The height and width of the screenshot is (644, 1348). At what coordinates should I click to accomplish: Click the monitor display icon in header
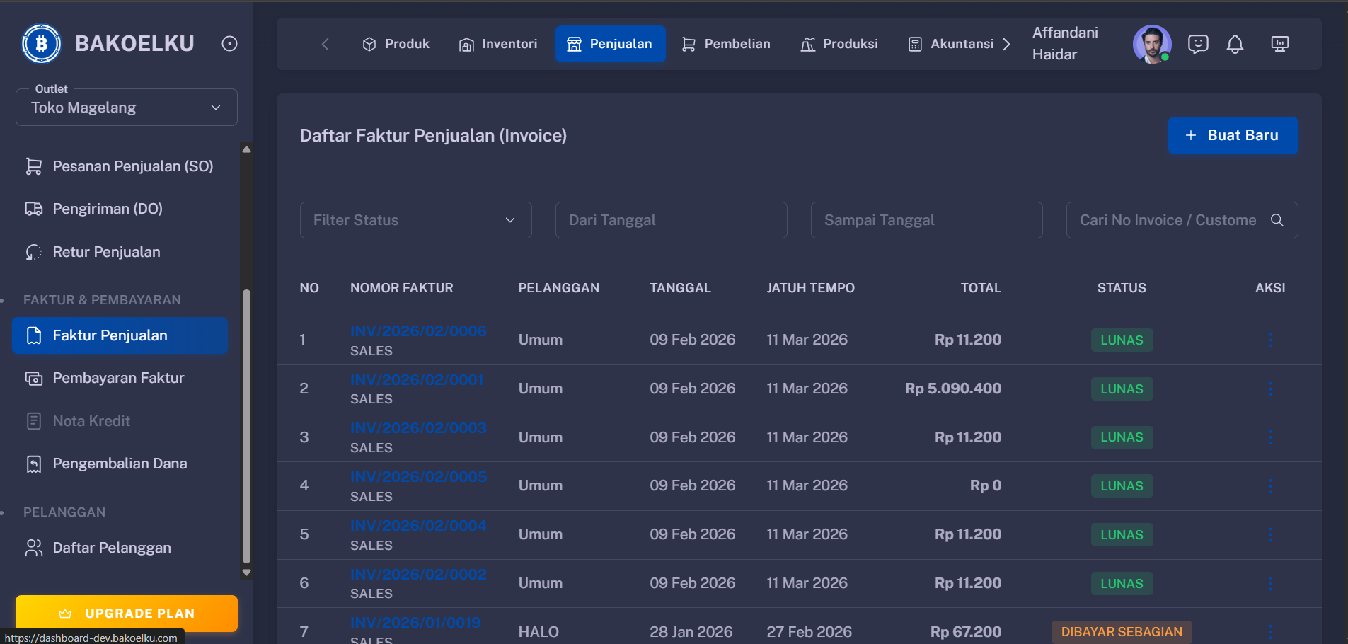coord(1279,45)
